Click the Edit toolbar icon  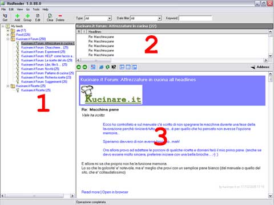(38, 17)
